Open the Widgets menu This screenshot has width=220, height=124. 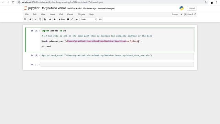pos(81,14)
